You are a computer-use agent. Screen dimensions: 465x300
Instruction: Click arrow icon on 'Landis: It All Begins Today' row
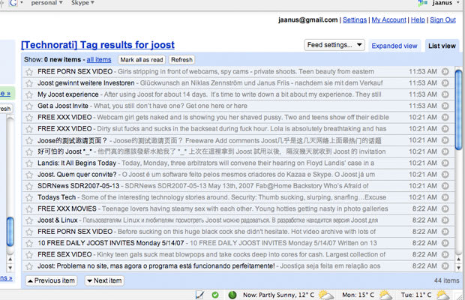coord(445,163)
